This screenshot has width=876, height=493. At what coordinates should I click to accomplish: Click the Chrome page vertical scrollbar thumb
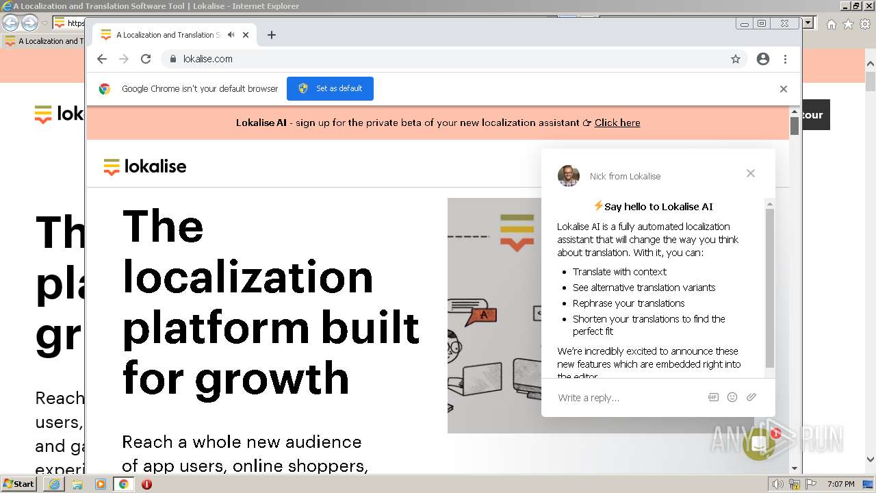[x=795, y=126]
